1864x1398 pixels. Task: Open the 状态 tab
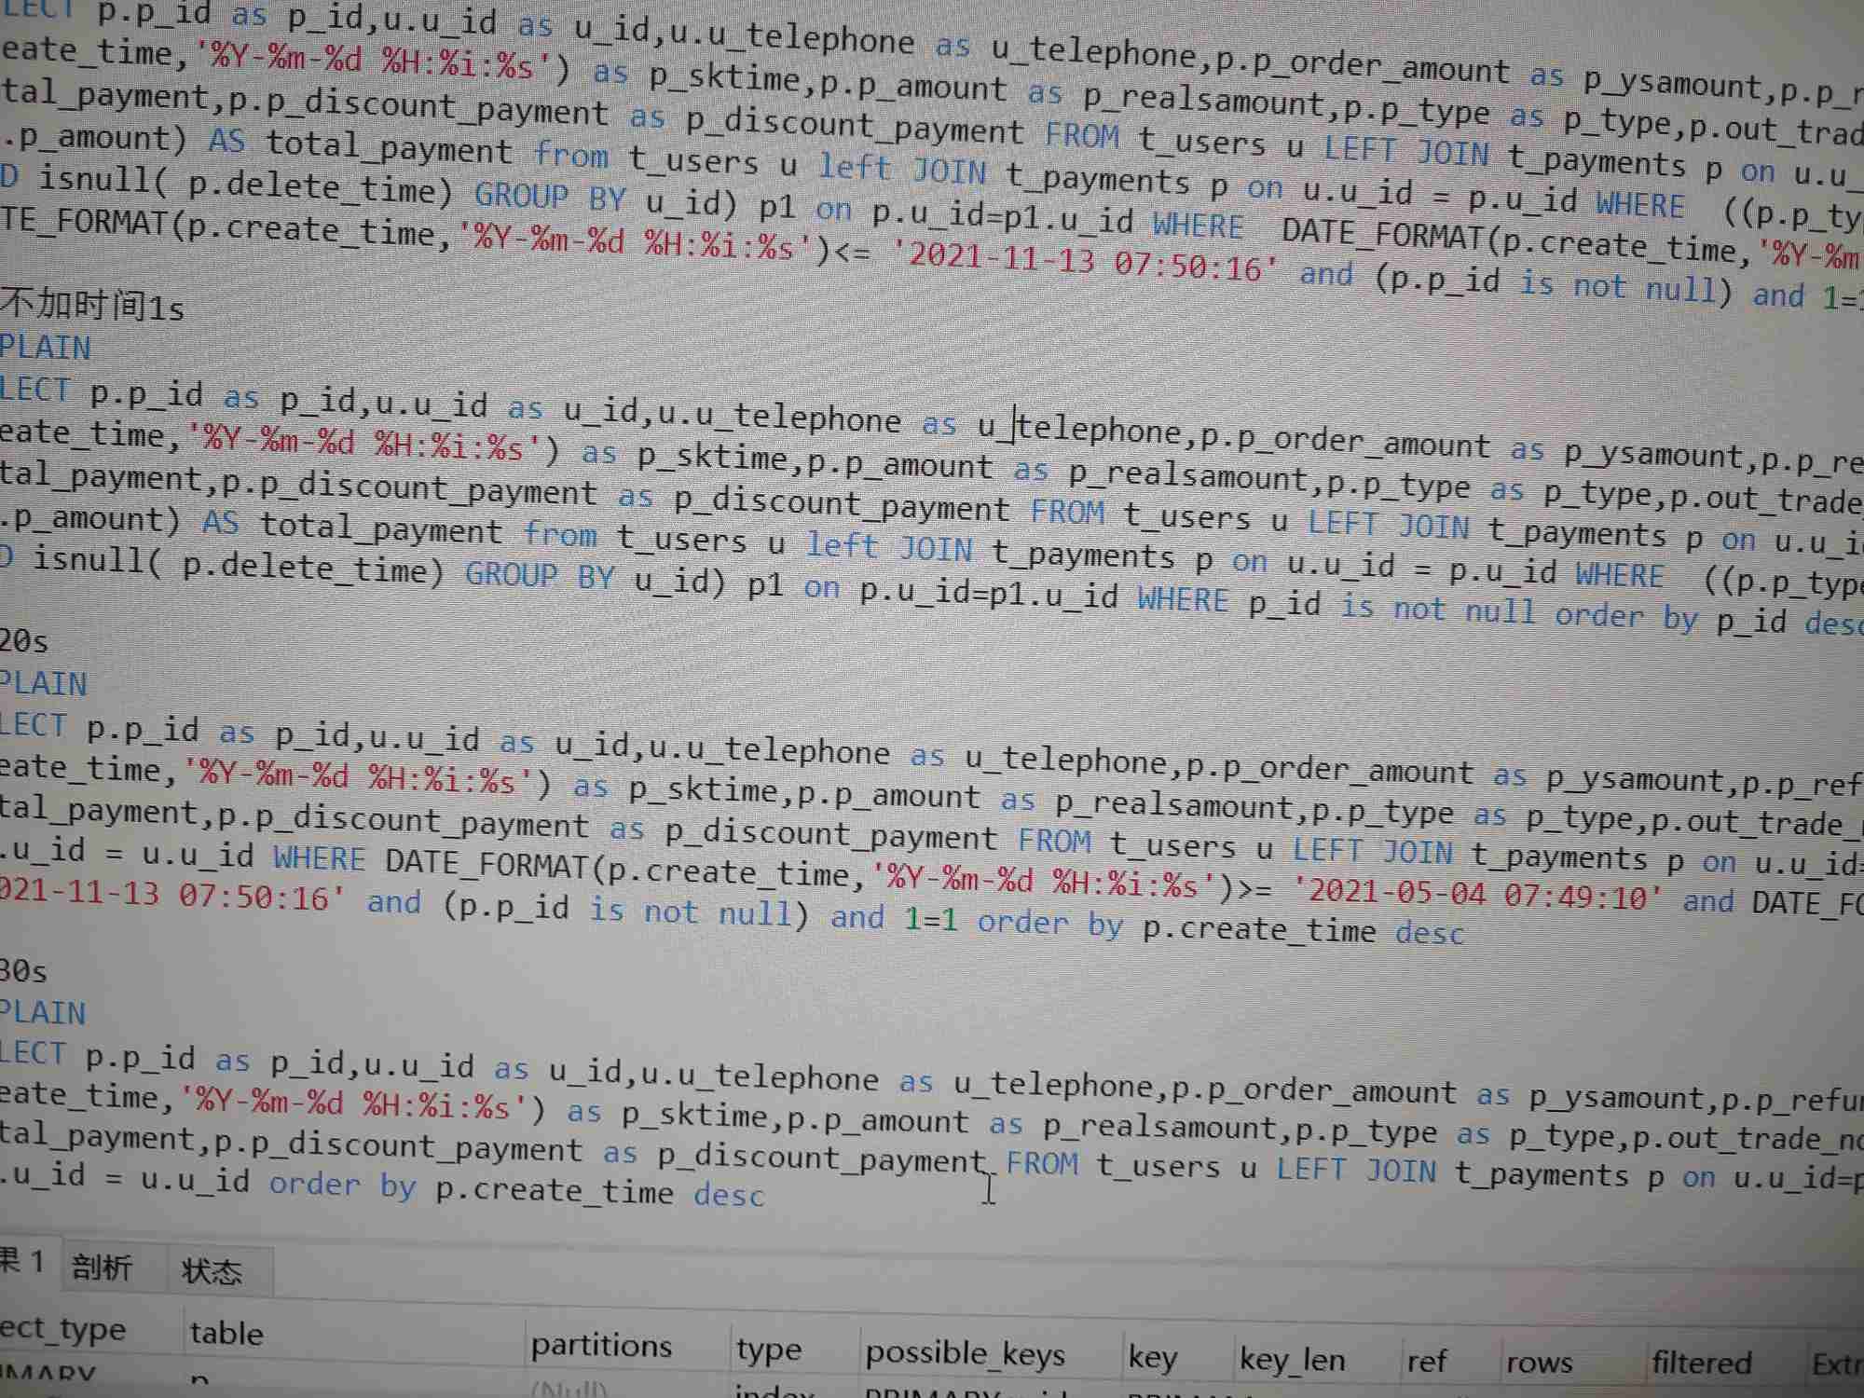tap(212, 1271)
